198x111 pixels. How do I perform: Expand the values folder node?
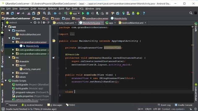click(13, 77)
